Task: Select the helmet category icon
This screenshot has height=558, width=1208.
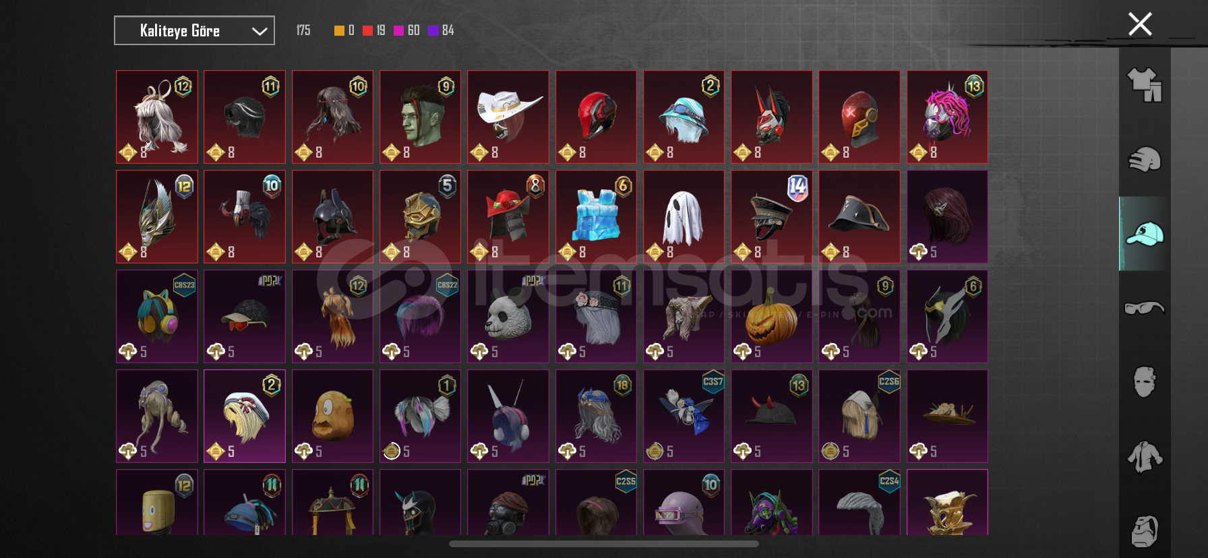Action: [x=1145, y=160]
